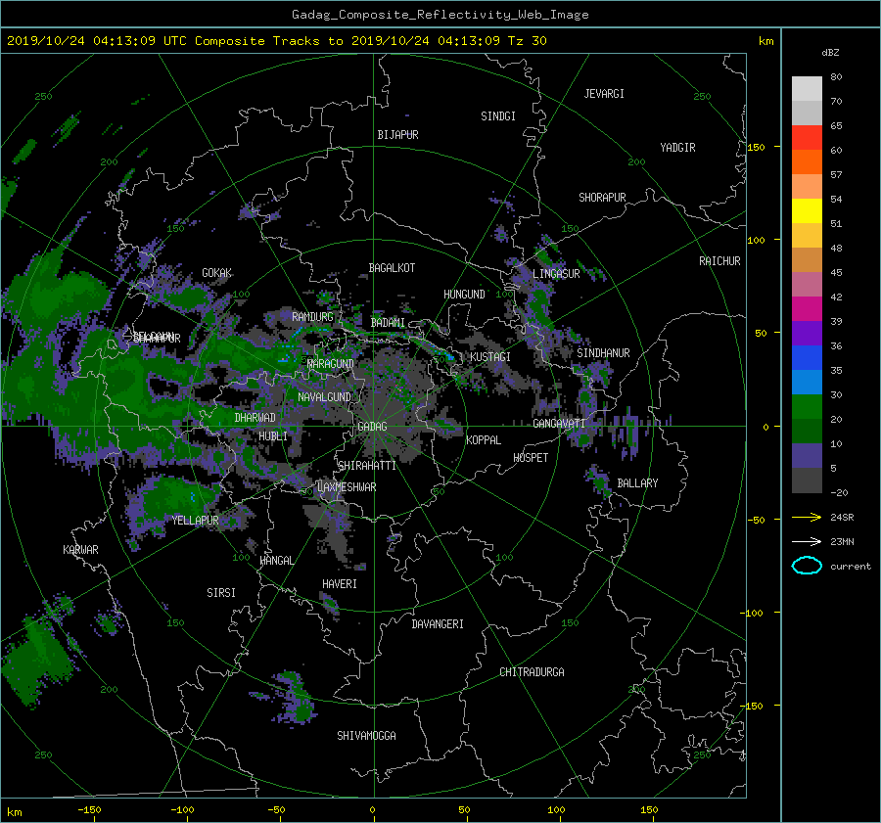The image size is (881, 823).
Task: Click the -150 tick on the bottom axis
Action: (89, 810)
